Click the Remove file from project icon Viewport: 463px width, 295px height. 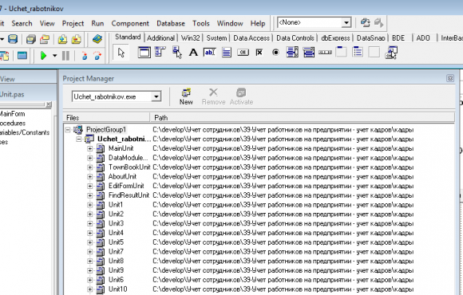click(76, 39)
